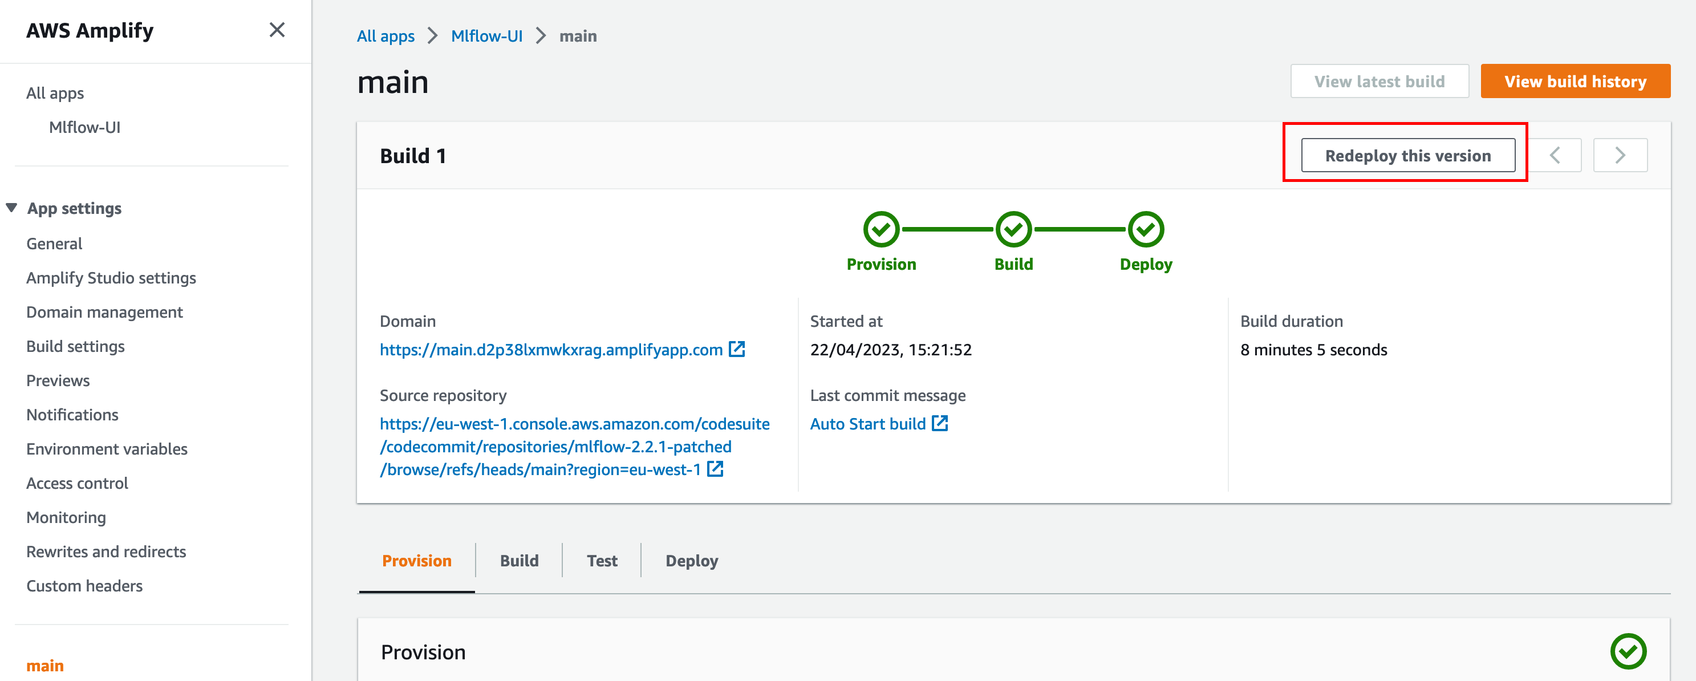
Task: Click external link icon beside Auto Start build
Action: pos(939,423)
